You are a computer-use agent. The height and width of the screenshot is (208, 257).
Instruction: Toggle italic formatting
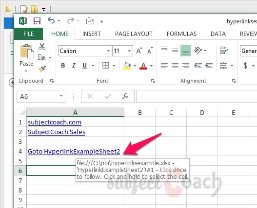tap(74, 66)
